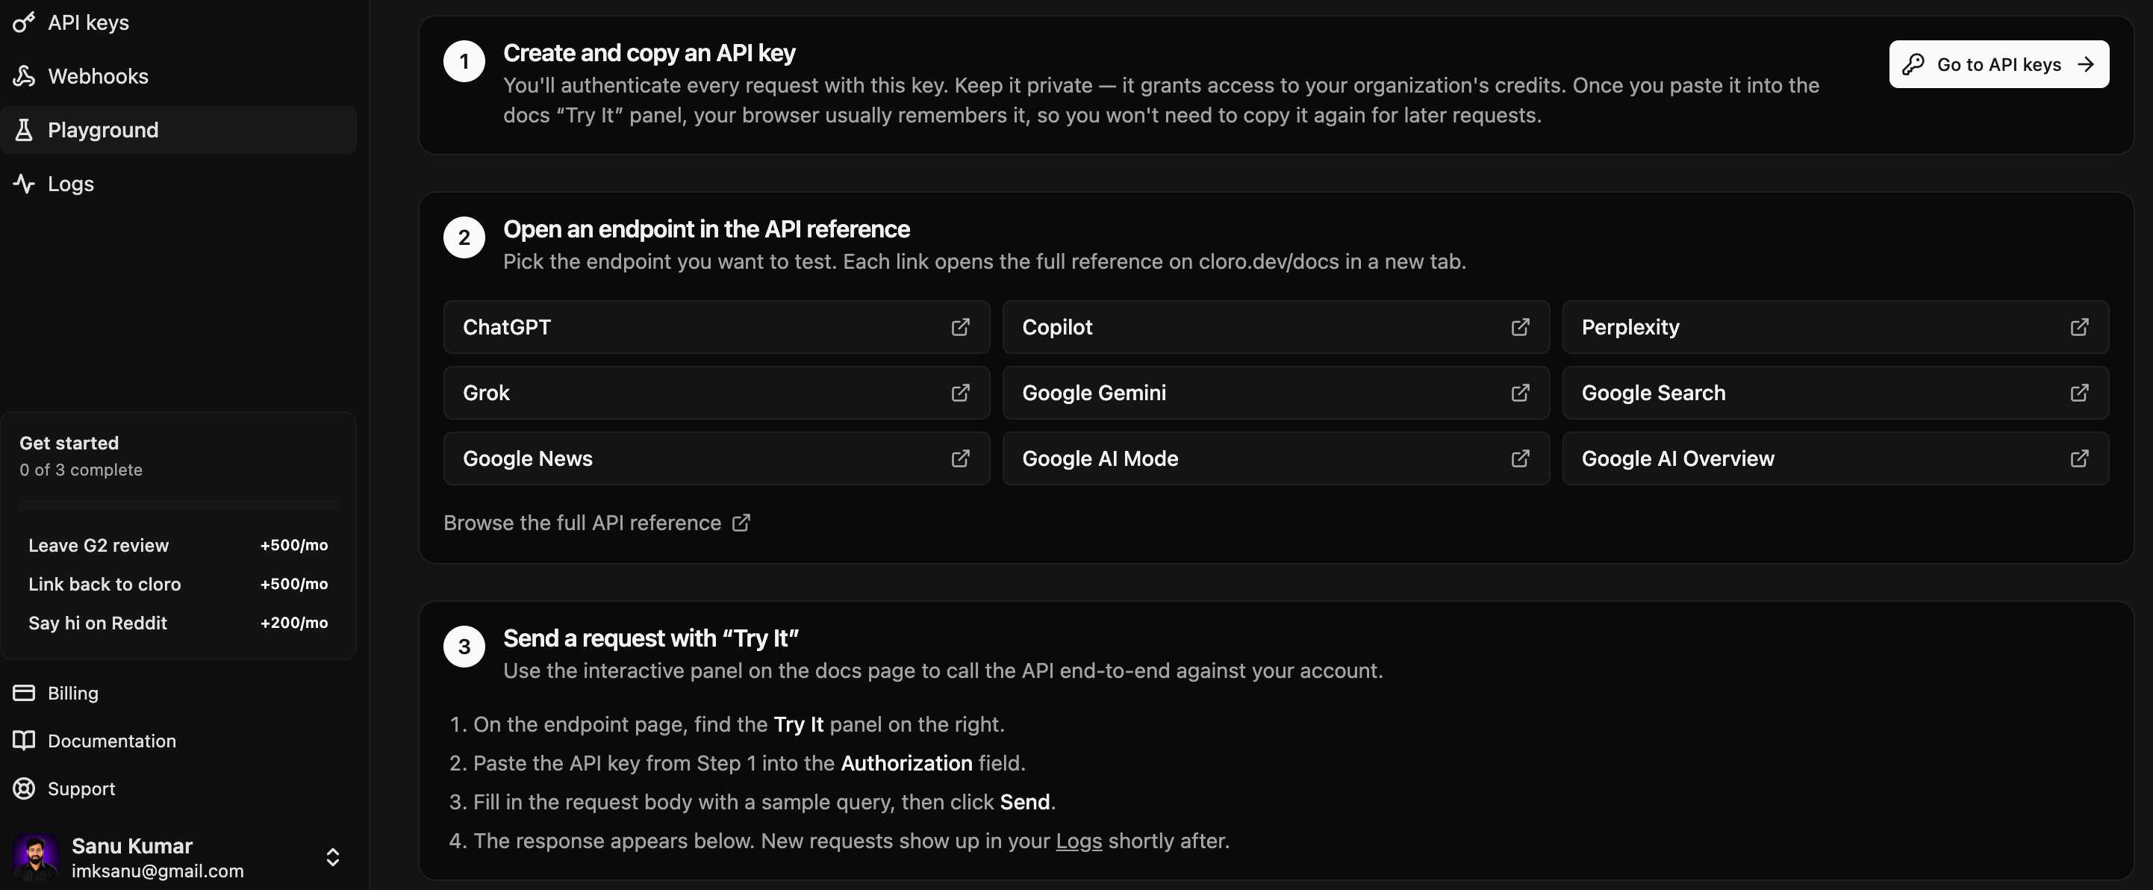Click the external link icon on Google AI Overview card
Viewport: 2153px width, 890px height.
point(2079,458)
